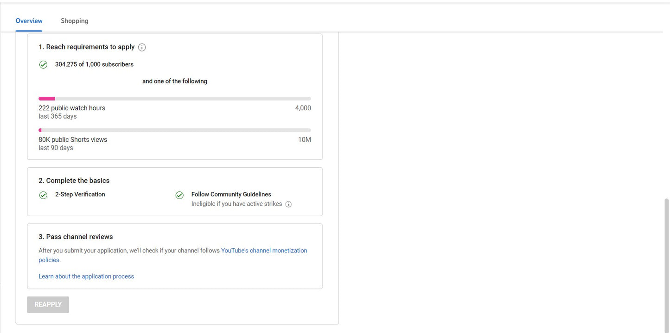Viewport: 670px width, 333px height.
Task: Click the 222 public watch hours label
Action: (72, 108)
